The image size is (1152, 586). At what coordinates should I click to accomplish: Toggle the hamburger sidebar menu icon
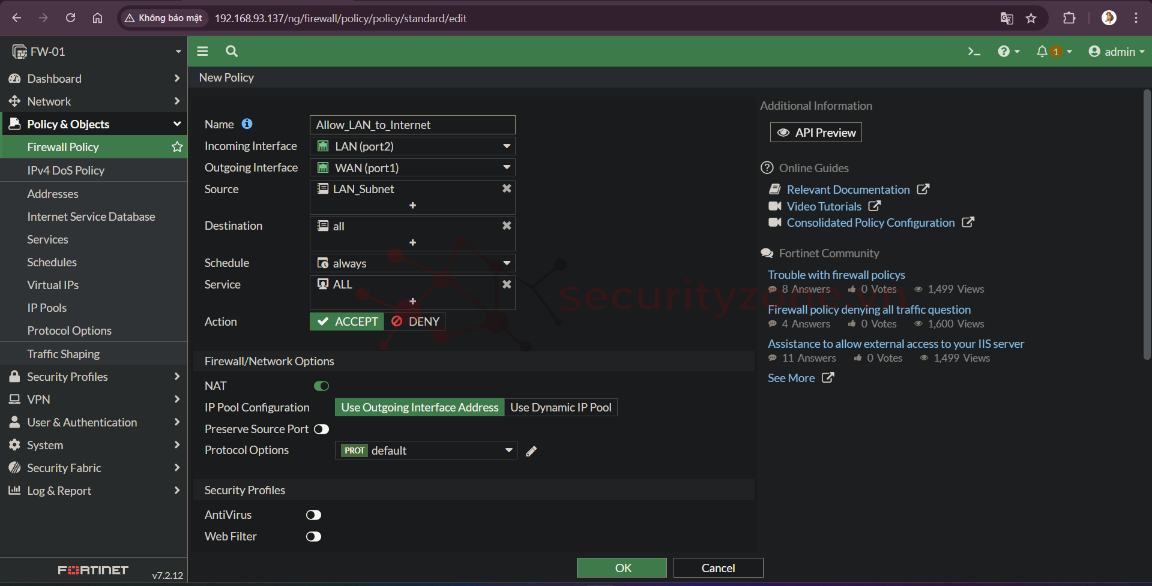tap(202, 52)
